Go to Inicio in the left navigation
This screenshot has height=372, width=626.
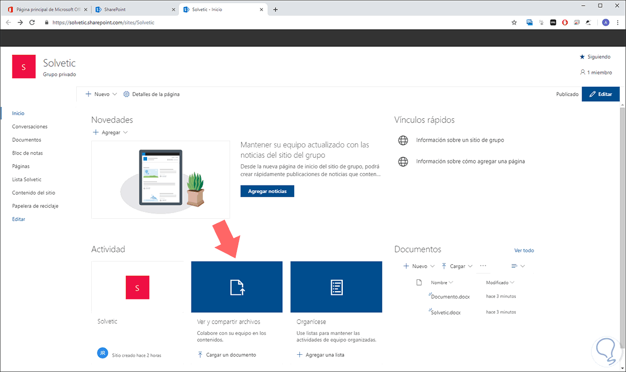pyautogui.click(x=18, y=113)
